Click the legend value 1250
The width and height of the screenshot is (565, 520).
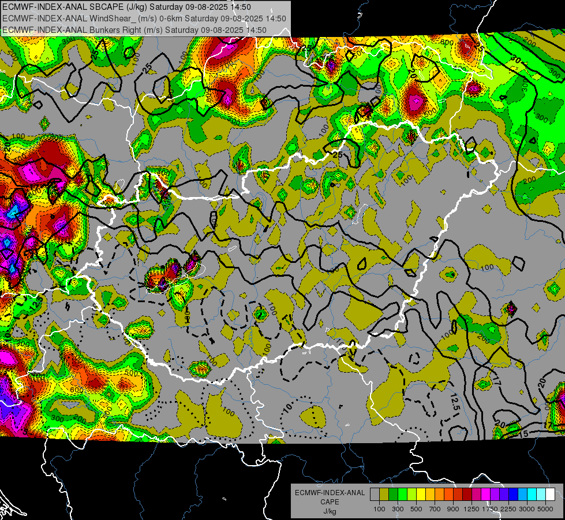pos(472,509)
